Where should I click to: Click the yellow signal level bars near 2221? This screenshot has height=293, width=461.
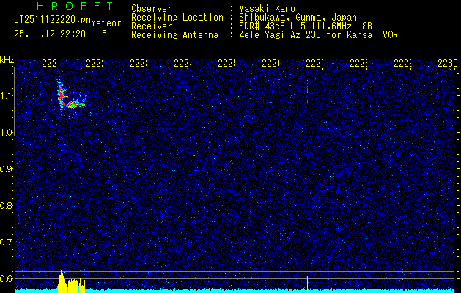click(71, 281)
